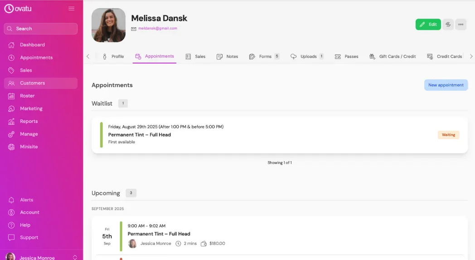Open the more options ellipsis button
The width and height of the screenshot is (475, 260).
(461, 24)
